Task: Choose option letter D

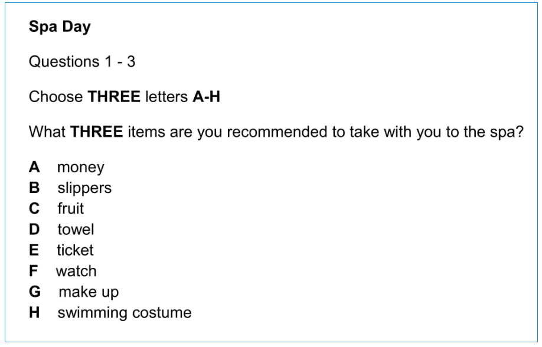Action: point(35,230)
